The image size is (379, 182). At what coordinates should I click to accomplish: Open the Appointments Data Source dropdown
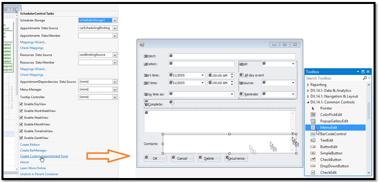pyautogui.click(x=115, y=28)
